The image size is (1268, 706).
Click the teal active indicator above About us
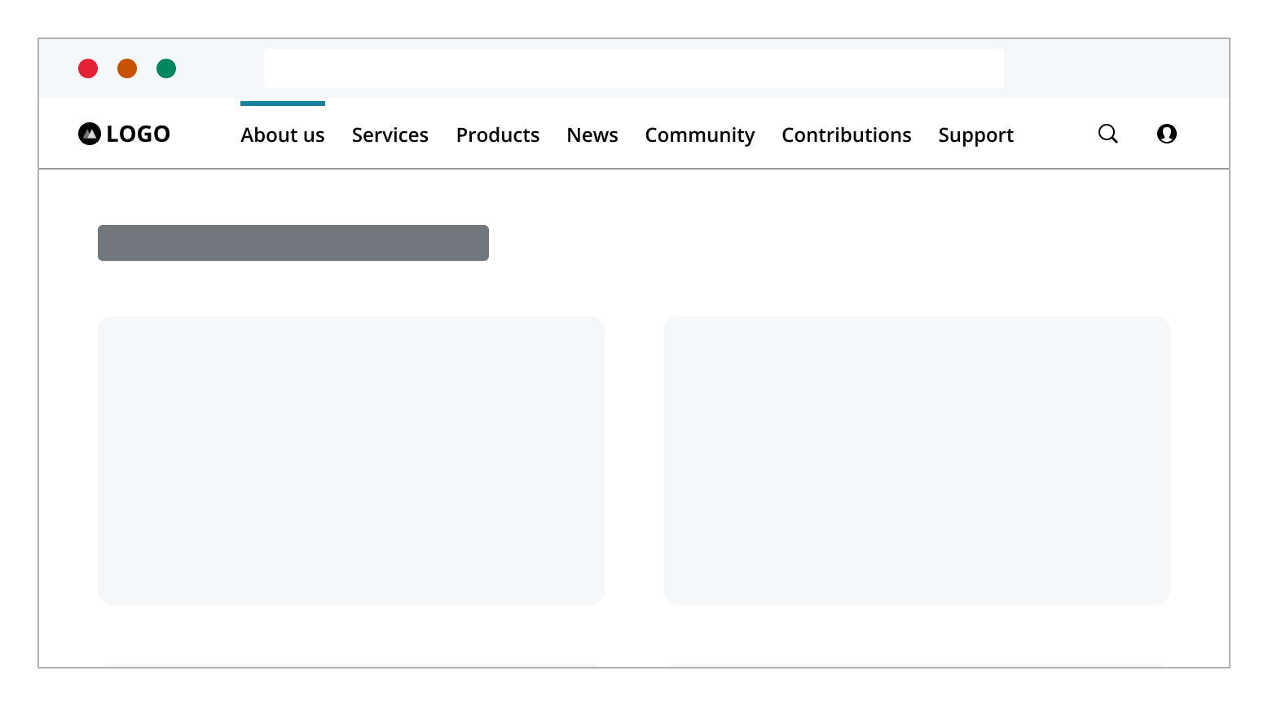[282, 104]
